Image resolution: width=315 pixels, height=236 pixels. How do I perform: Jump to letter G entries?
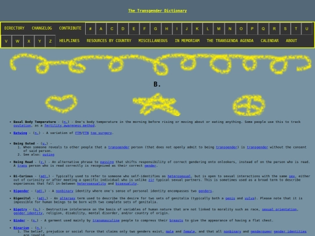(155, 29)
